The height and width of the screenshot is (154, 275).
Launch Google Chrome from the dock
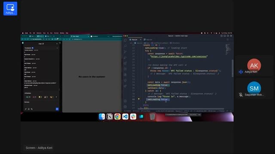[x=117, y=116]
